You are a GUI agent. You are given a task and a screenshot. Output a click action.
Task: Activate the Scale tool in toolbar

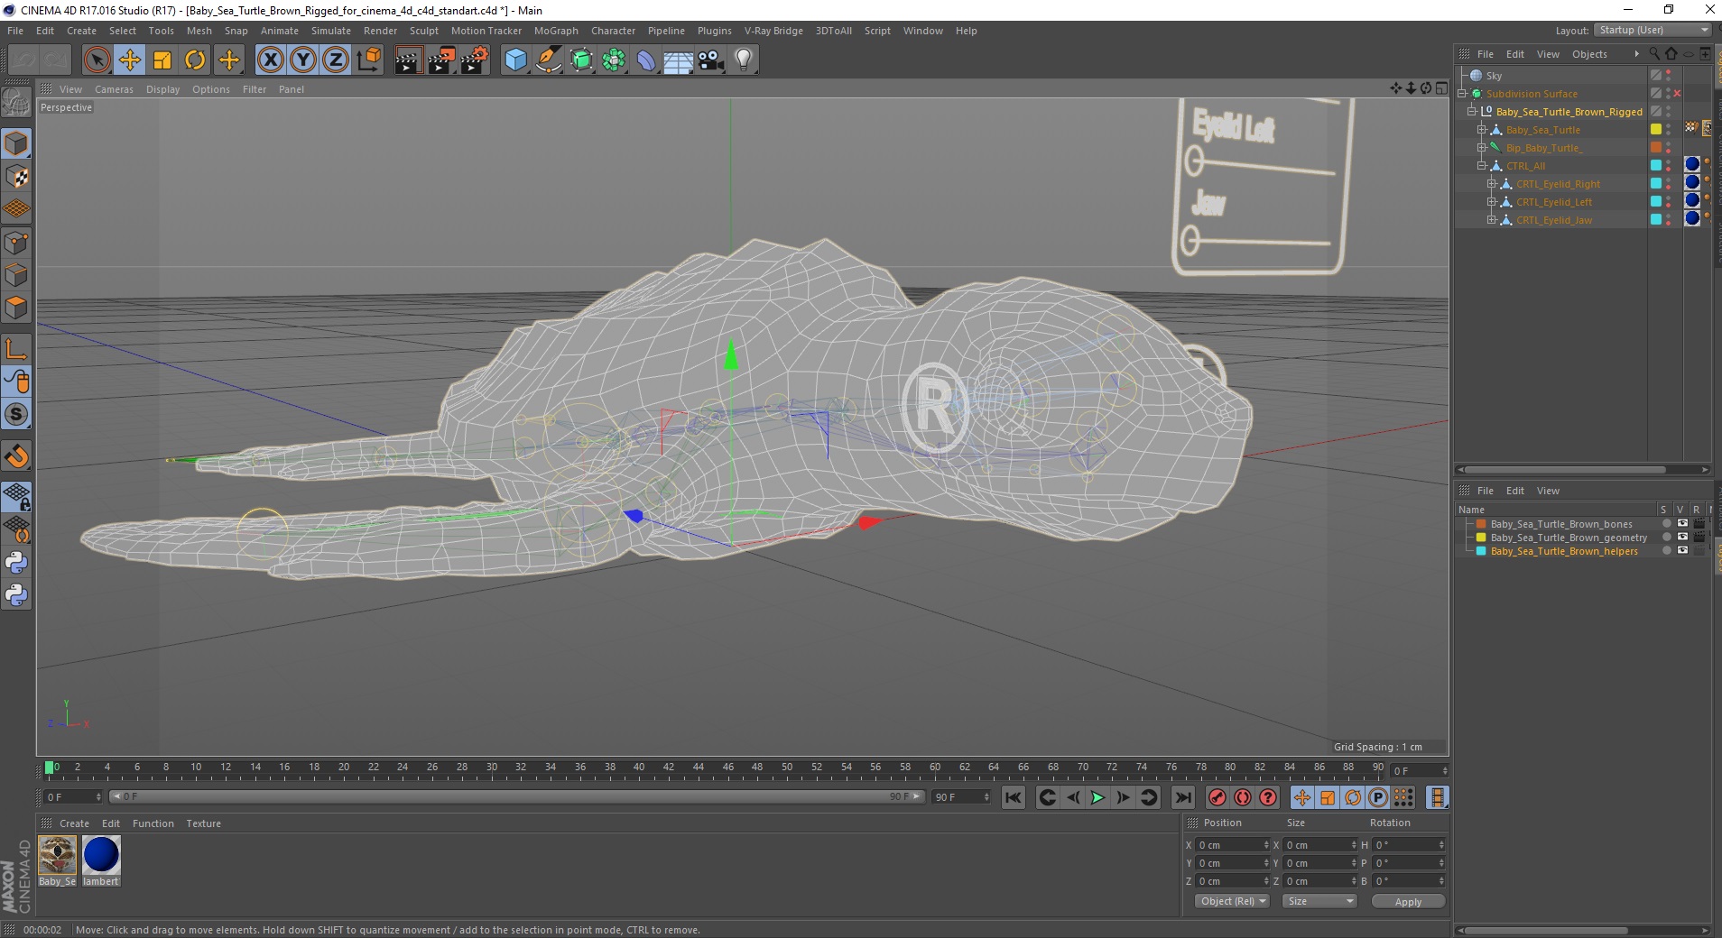[x=162, y=60]
